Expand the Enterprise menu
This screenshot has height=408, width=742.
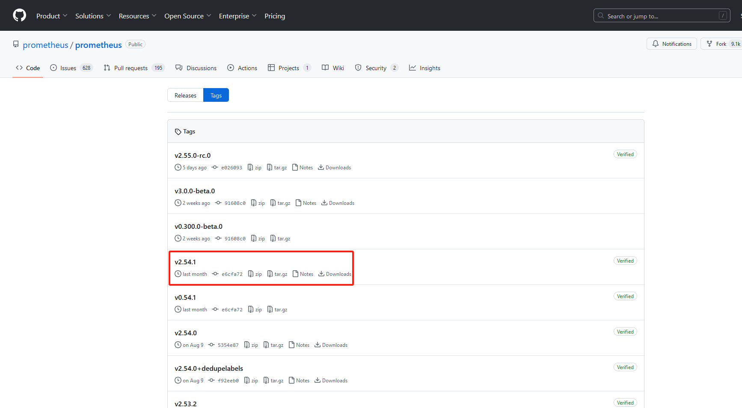[237, 16]
